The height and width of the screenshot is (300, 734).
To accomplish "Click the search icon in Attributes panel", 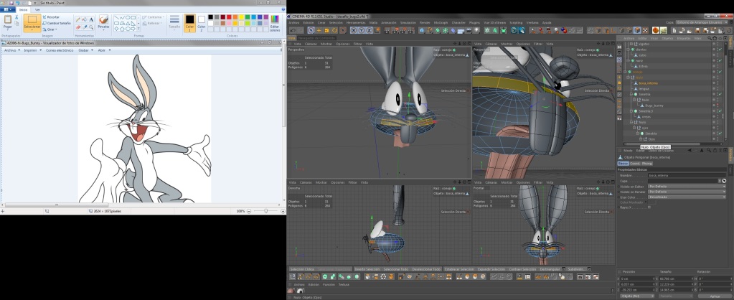I will tap(709, 150).
